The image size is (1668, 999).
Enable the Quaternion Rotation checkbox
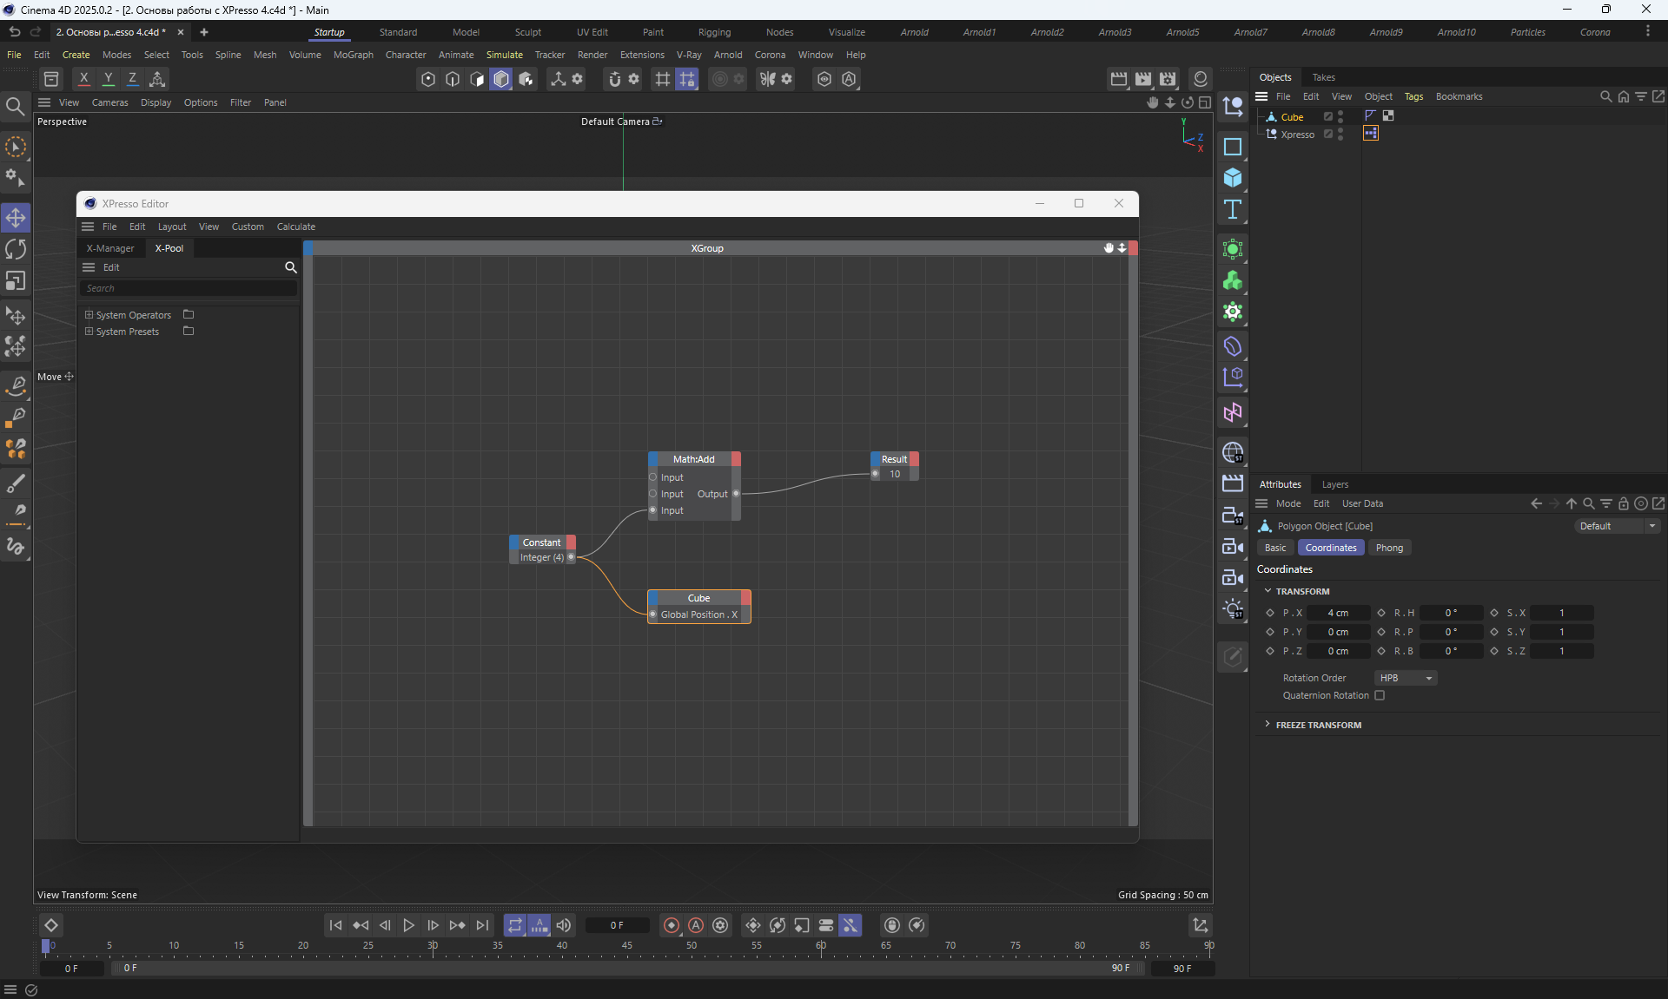[1380, 695]
